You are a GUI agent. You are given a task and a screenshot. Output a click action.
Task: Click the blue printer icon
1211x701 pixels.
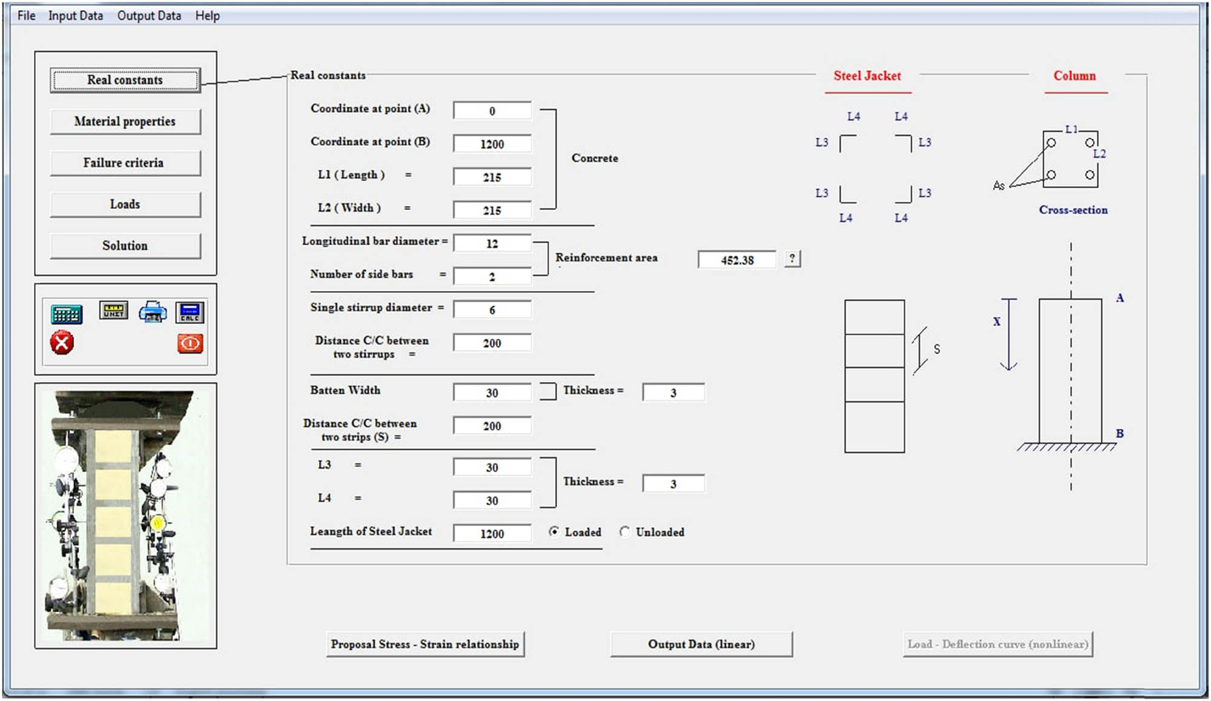coord(153,312)
